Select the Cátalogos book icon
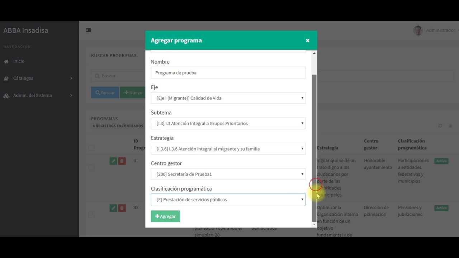This screenshot has width=459, height=258. click(x=6, y=78)
